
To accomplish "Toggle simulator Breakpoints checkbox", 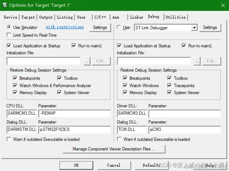I will 15,78.
